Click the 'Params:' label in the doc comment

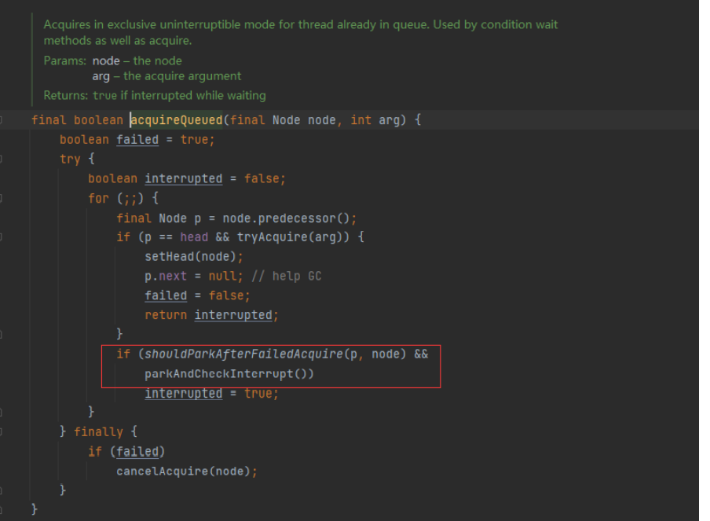point(64,61)
